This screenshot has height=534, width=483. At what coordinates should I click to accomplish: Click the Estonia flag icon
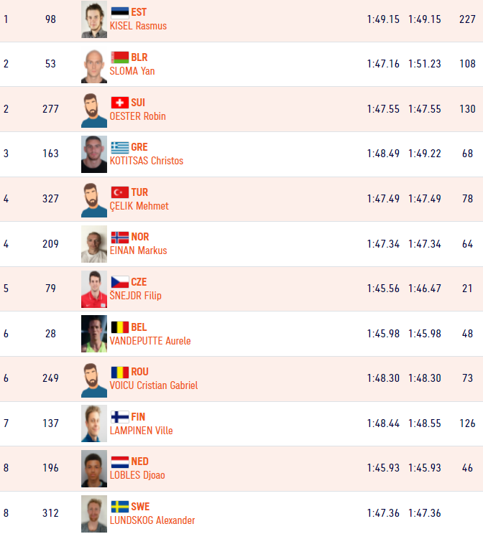(120, 13)
